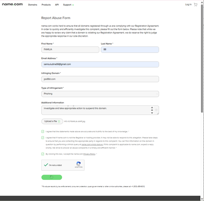Click the law enforcement phone number footnote

(x=93, y=186)
